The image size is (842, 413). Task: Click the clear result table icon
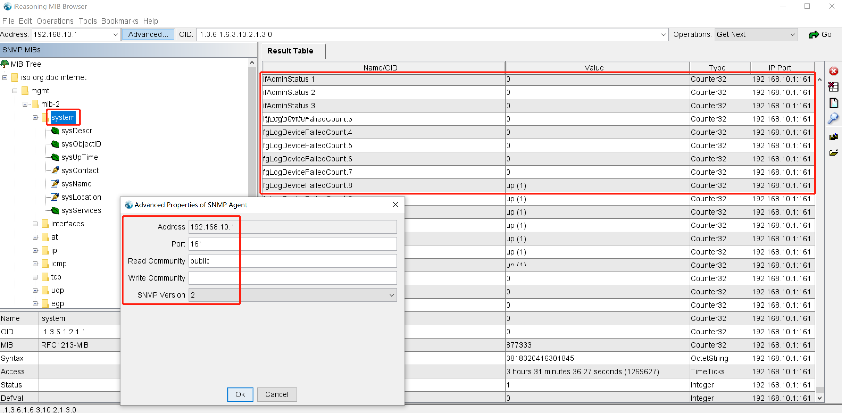coord(833,87)
